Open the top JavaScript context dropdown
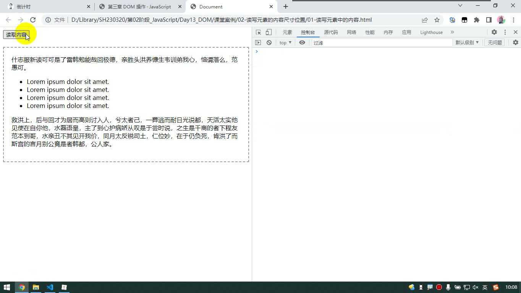The height and width of the screenshot is (293, 521). [x=285, y=43]
